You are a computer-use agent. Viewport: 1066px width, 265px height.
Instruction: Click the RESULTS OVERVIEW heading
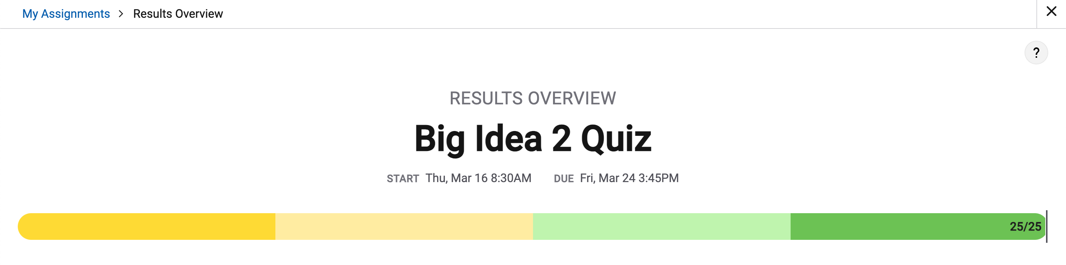(x=533, y=98)
